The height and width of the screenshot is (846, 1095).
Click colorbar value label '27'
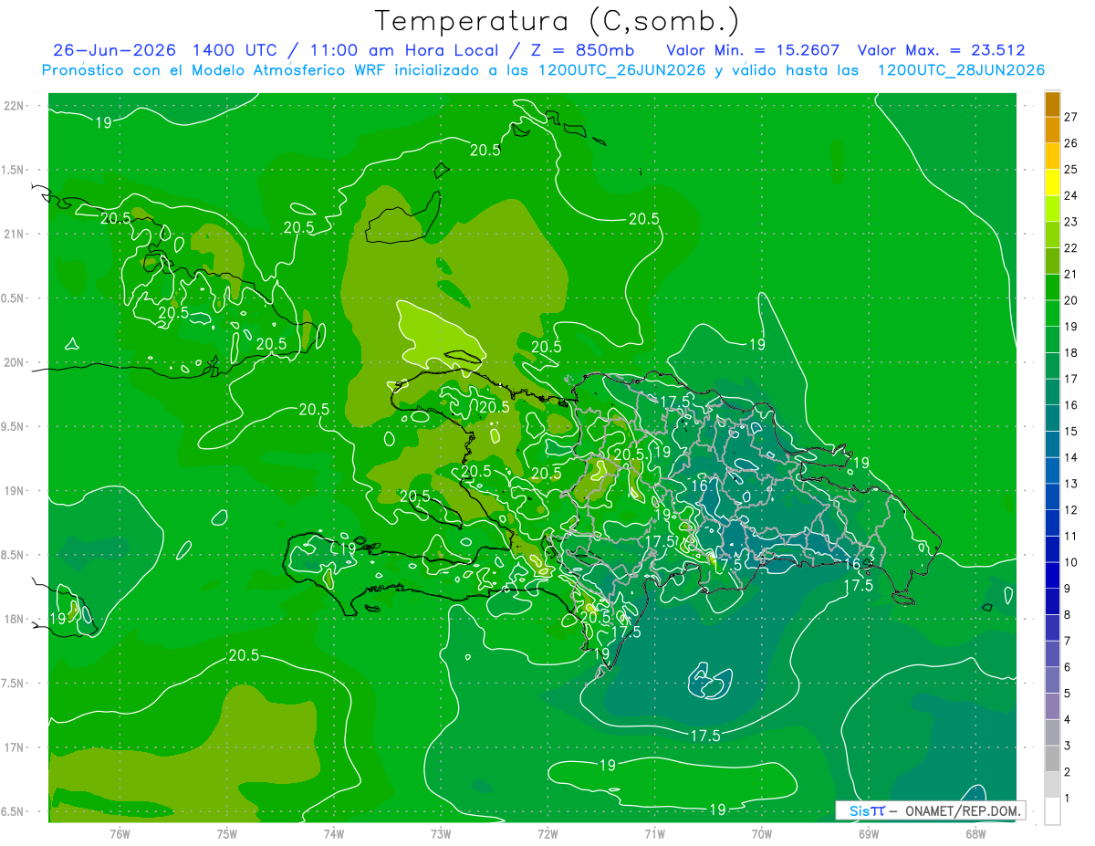(x=1071, y=117)
